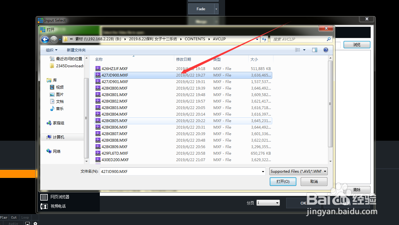Open the help question mark icon
399x225 pixels.
[x=326, y=50]
